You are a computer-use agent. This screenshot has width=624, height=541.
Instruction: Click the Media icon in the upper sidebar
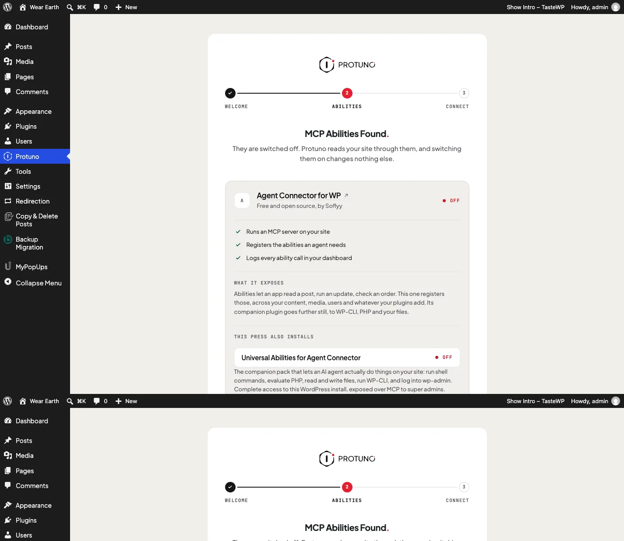click(x=8, y=61)
